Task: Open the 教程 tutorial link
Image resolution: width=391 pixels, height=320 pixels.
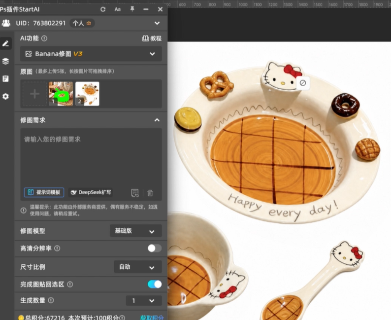Action: (152, 38)
